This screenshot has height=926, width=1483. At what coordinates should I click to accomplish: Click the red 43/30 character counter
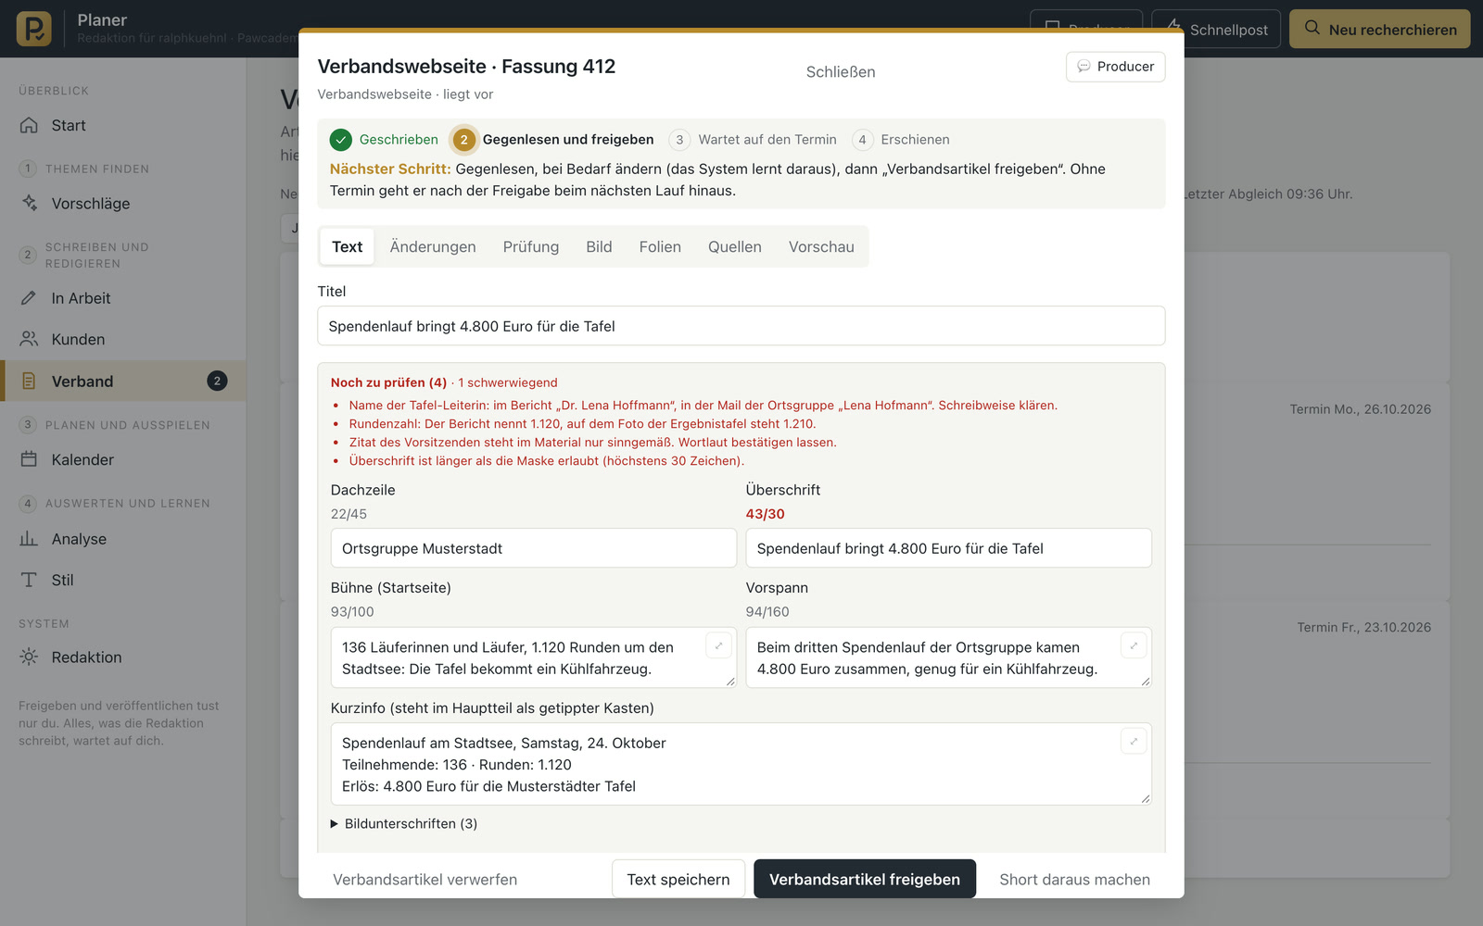[766, 514]
